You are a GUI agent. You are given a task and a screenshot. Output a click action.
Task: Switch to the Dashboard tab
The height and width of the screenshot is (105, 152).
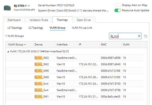point(14,20)
